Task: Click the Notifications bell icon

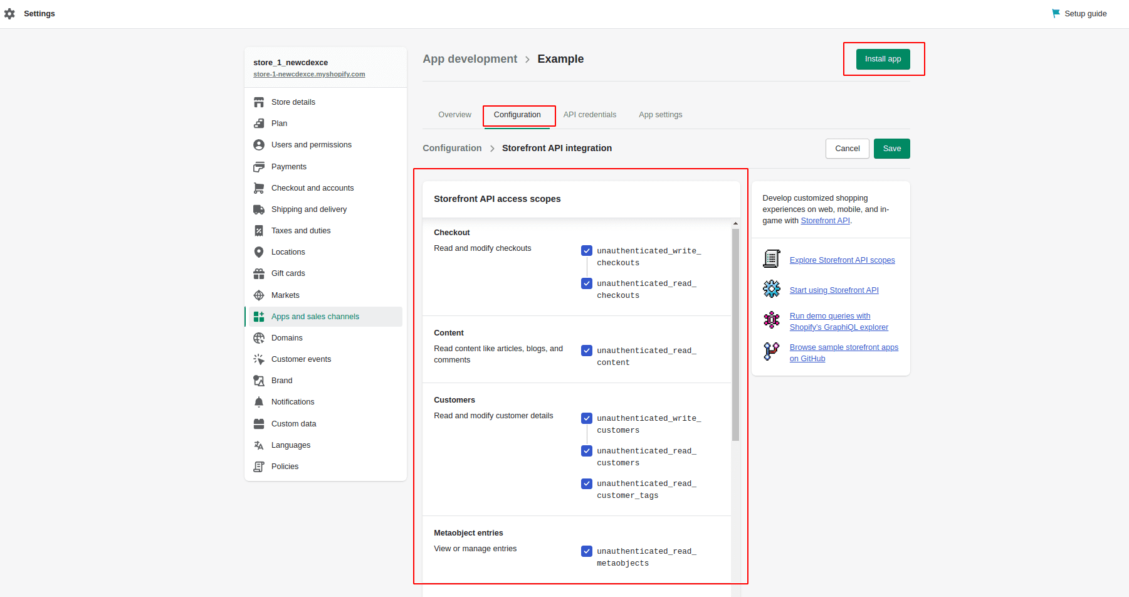Action: (259, 402)
